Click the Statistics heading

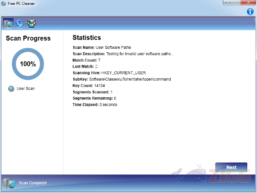pyautogui.click(x=87, y=38)
